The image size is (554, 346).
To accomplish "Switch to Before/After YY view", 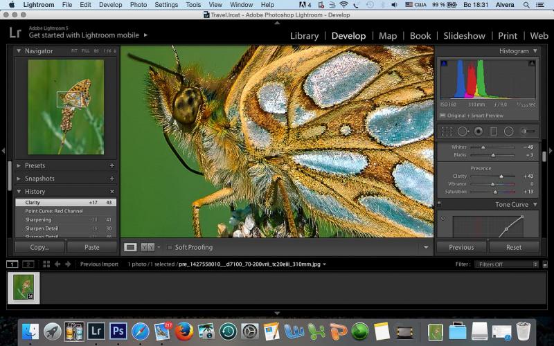I will (148, 247).
